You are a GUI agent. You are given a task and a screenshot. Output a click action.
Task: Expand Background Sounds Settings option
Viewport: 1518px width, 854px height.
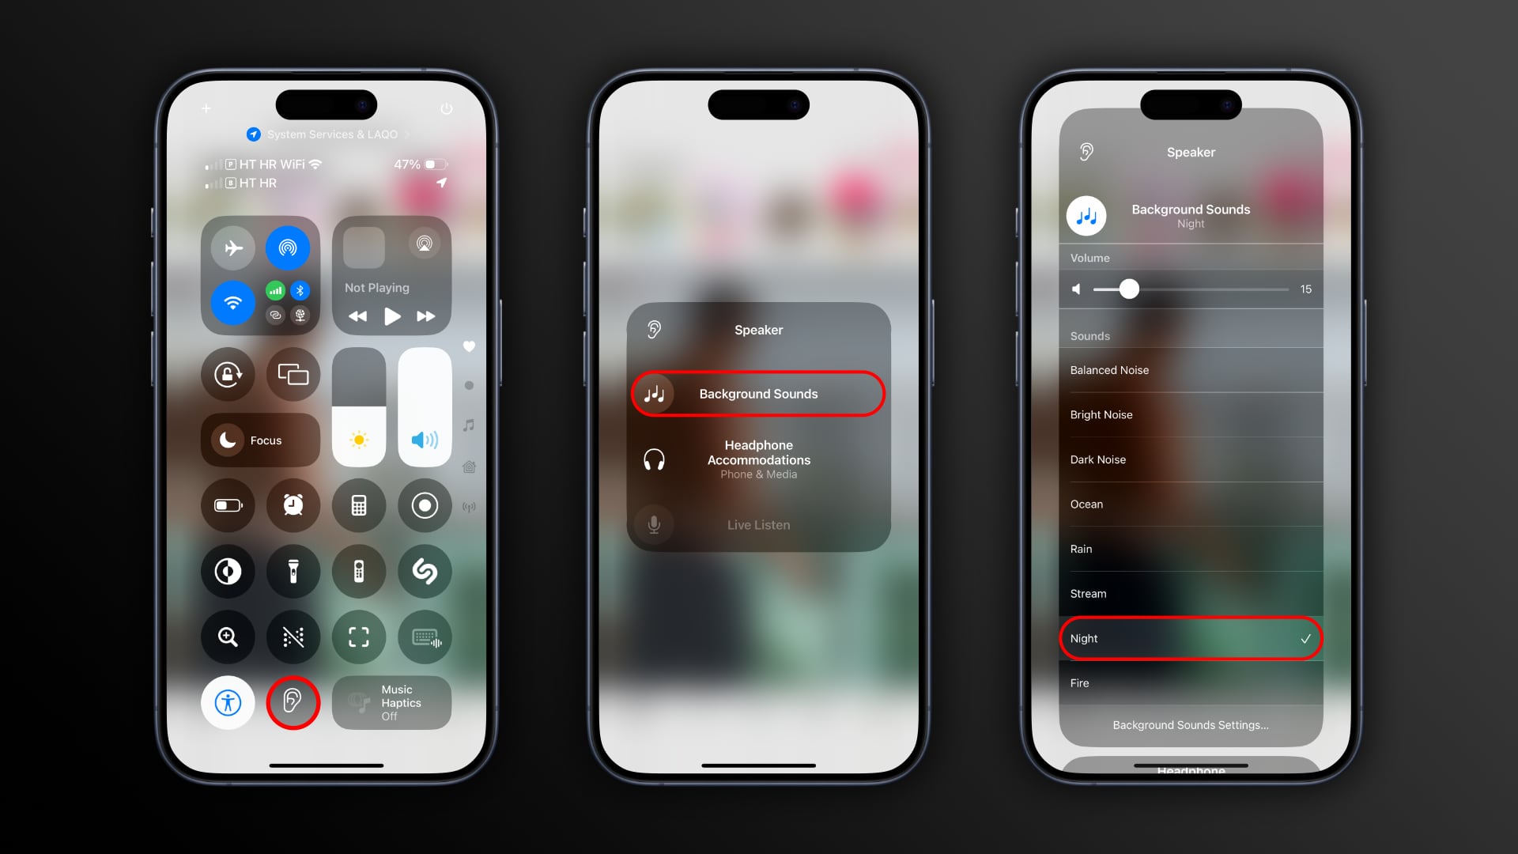point(1190,724)
